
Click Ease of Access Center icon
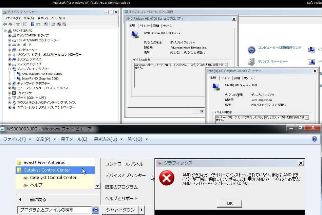251,50
